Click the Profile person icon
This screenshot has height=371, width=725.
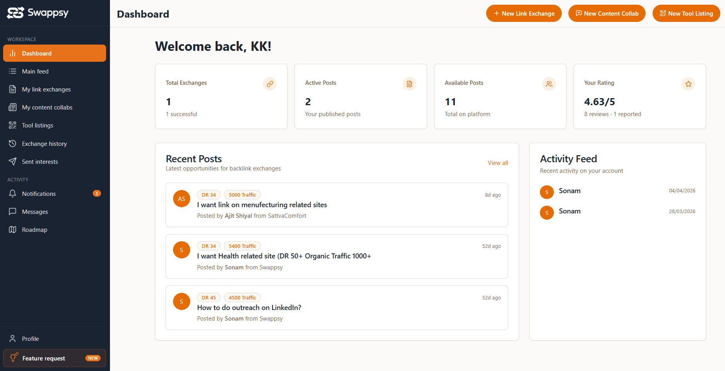tap(13, 339)
